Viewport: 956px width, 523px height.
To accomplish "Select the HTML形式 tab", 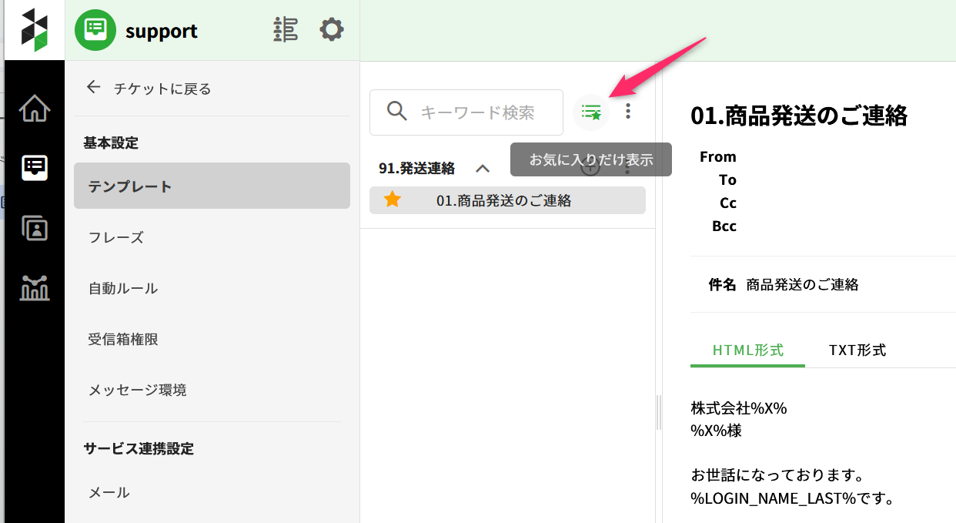I will [747, 350].
